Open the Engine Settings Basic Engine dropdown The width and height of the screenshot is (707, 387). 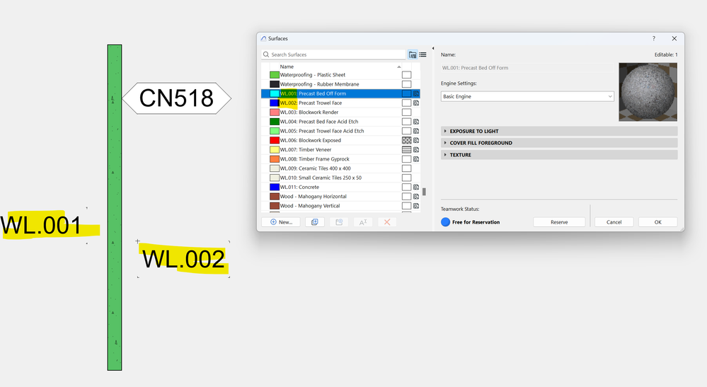pyautogui.click(x=527, y=96)
